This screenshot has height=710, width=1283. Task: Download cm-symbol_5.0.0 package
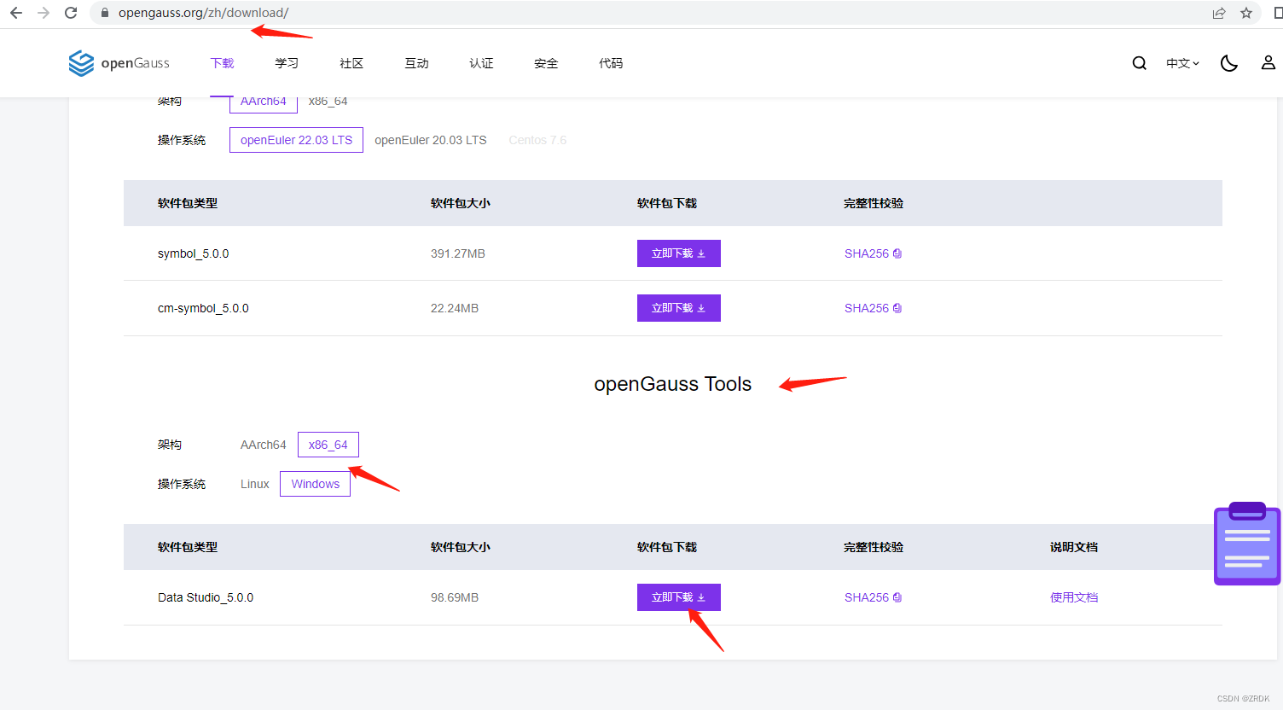coord(679,308)
